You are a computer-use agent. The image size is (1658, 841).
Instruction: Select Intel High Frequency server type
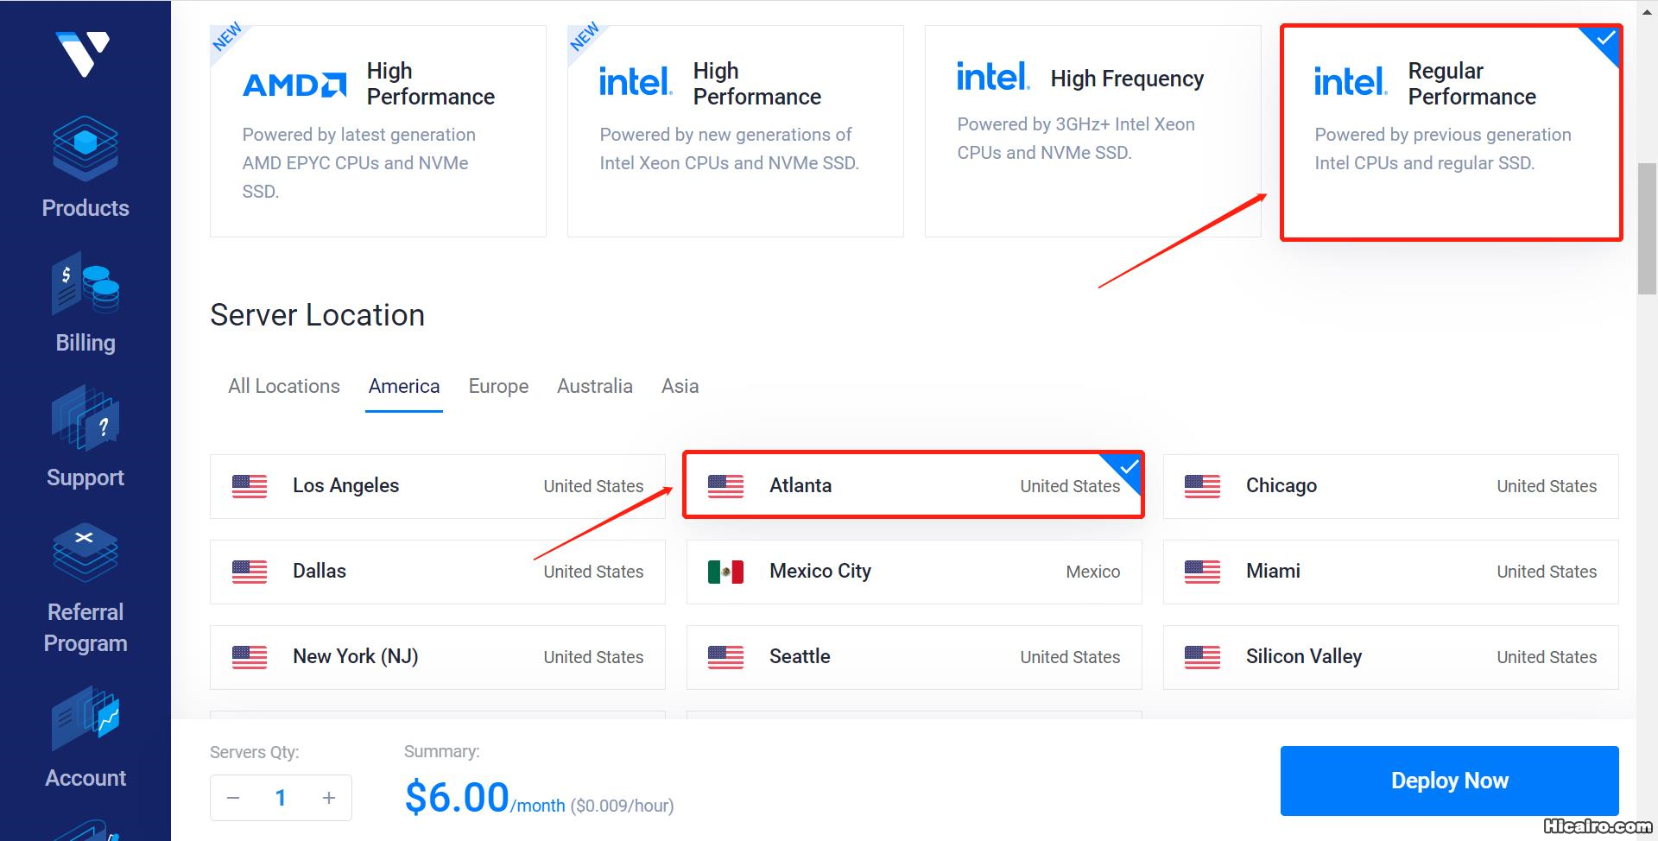point(1092,130)
